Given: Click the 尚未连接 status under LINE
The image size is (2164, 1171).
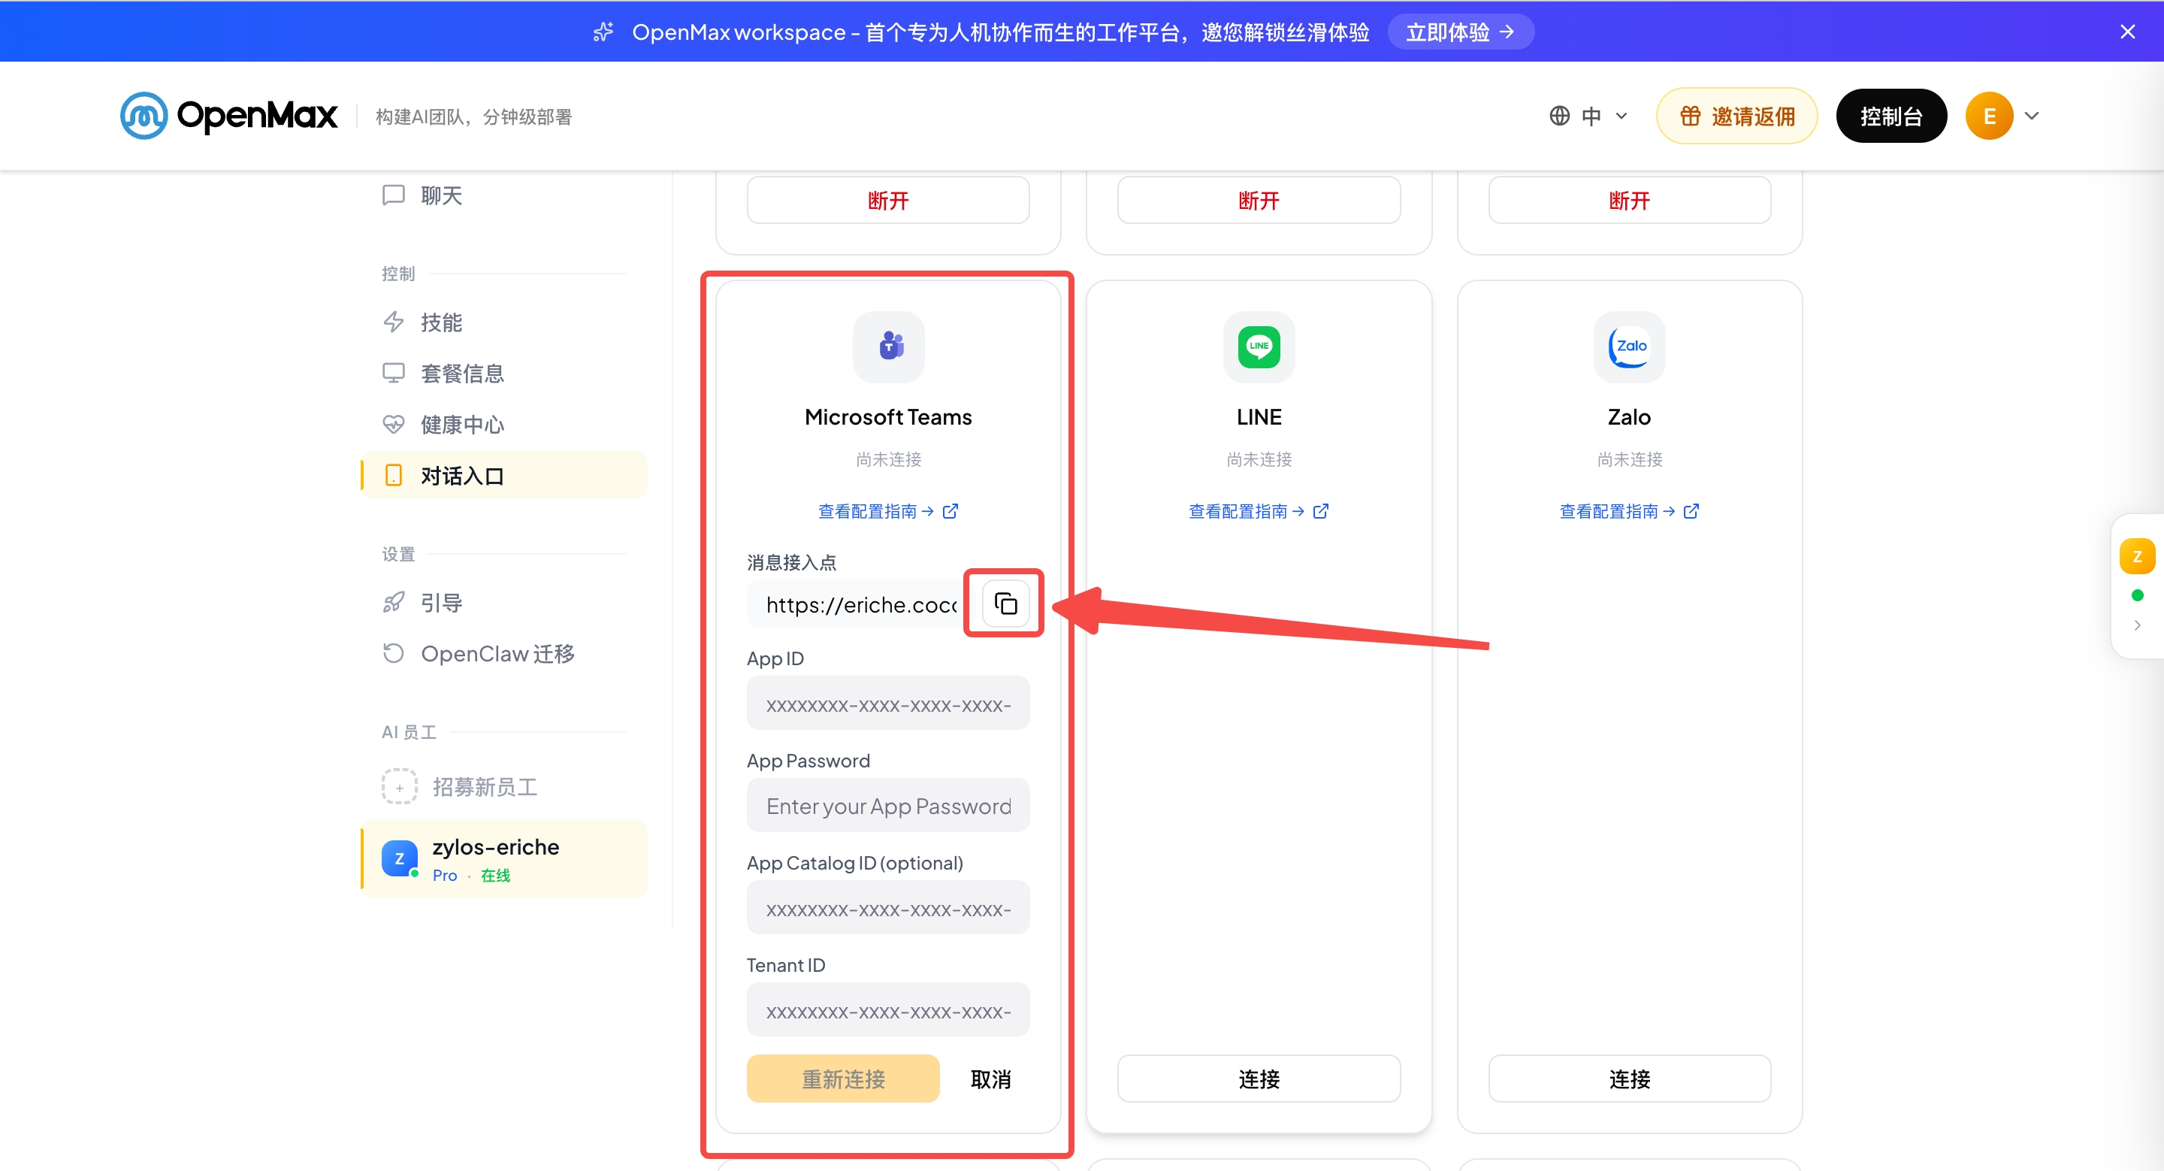Looking at the screenshot, I should (x=1259, y=459).
